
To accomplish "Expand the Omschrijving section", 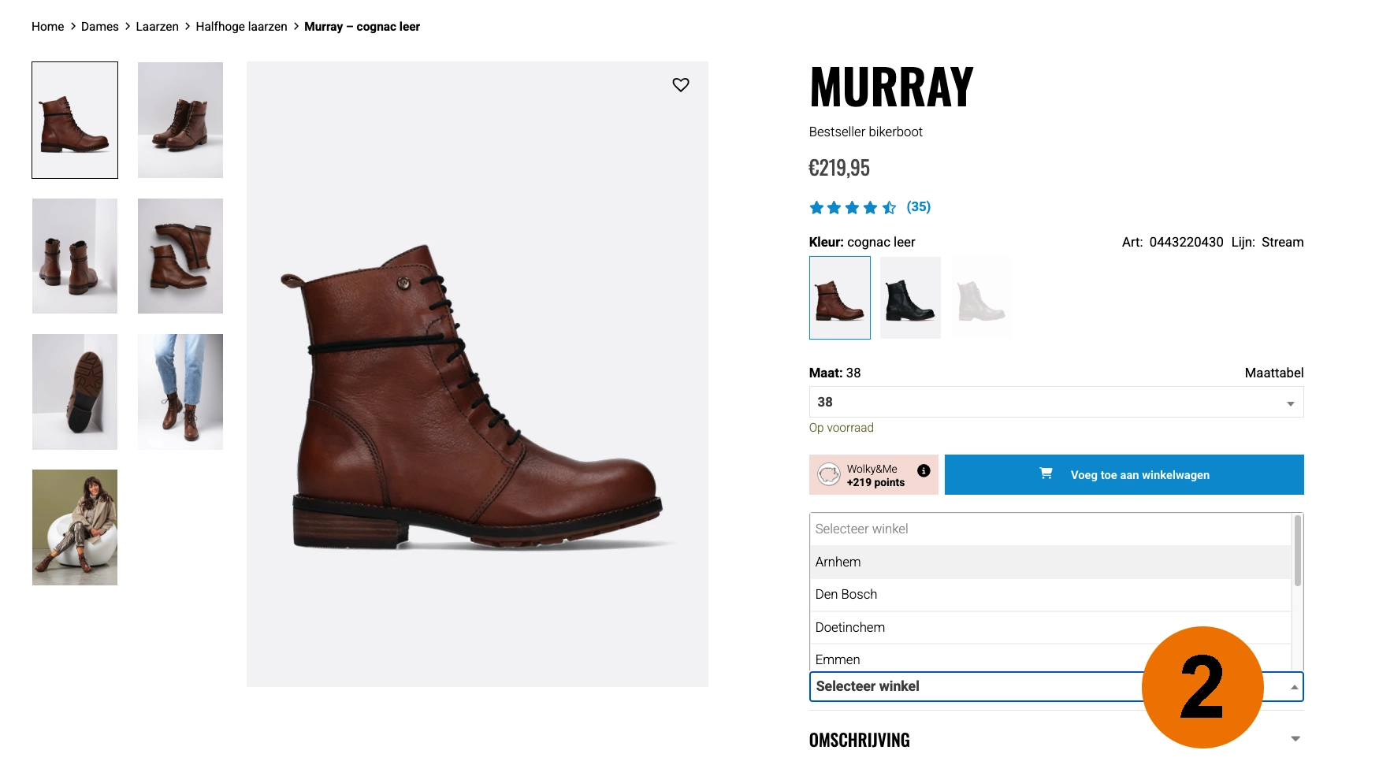I will pos(1056,740).
